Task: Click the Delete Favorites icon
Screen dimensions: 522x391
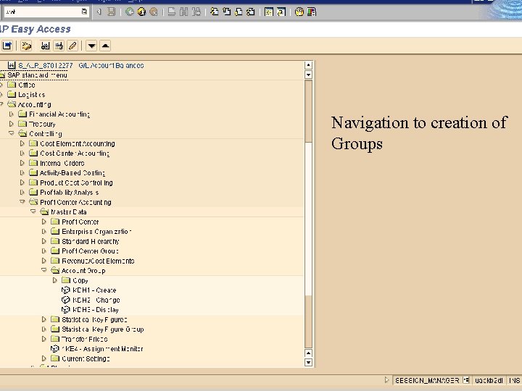Action: pyautogui.click(x=59, y=46)
